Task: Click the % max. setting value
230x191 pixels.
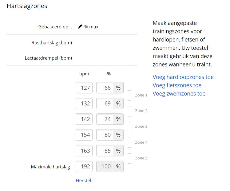Action: [92, 27]
